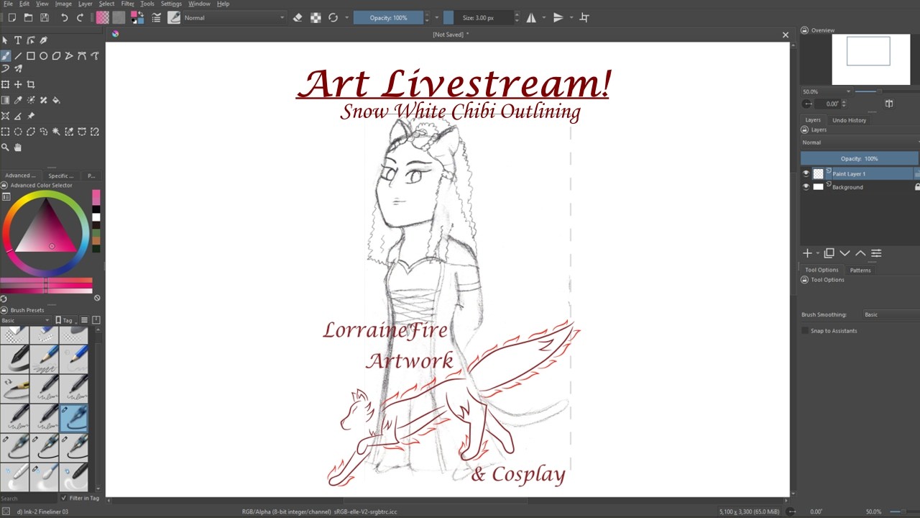Image resolution: width=920 pixels, height=518 pixels.
Task: Open the Settings menu
Action: point(171,4)
